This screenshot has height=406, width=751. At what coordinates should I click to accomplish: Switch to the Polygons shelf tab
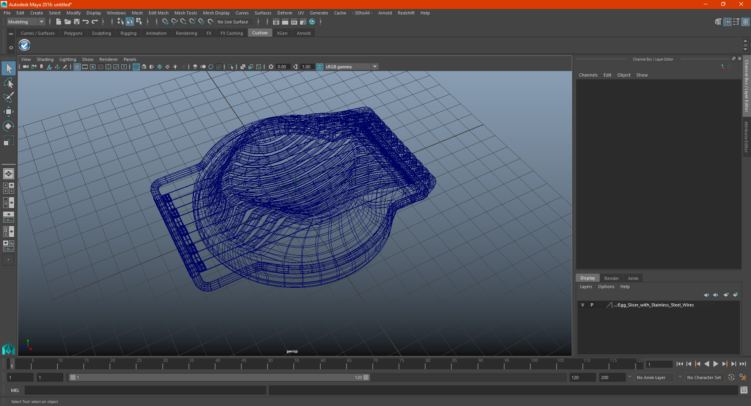click(73, 33)
